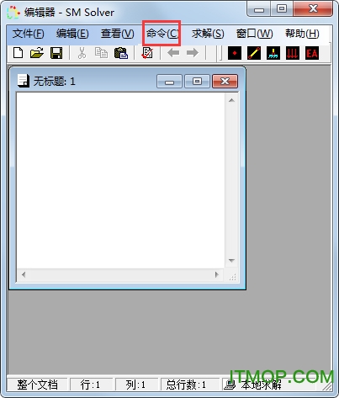The image size is (339, 398).
Task: Click the vertical scrollbar down arrow
Action: click(231, 261)
